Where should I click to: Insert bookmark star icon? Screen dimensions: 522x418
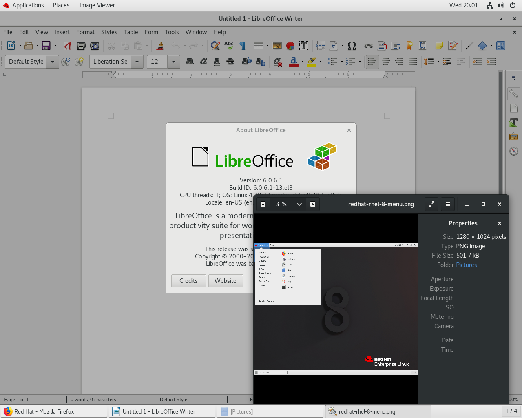[409, 46]
